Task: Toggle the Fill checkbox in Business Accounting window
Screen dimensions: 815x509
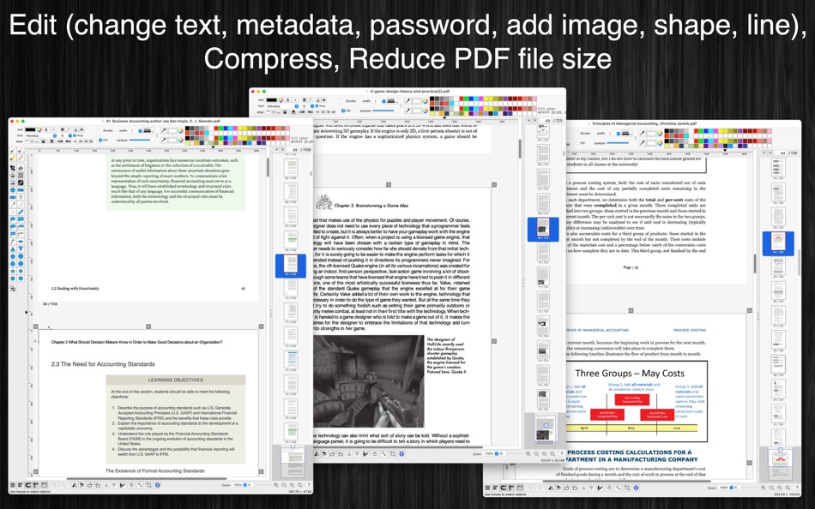Action: pyautogui.click(x=100, y=141)
